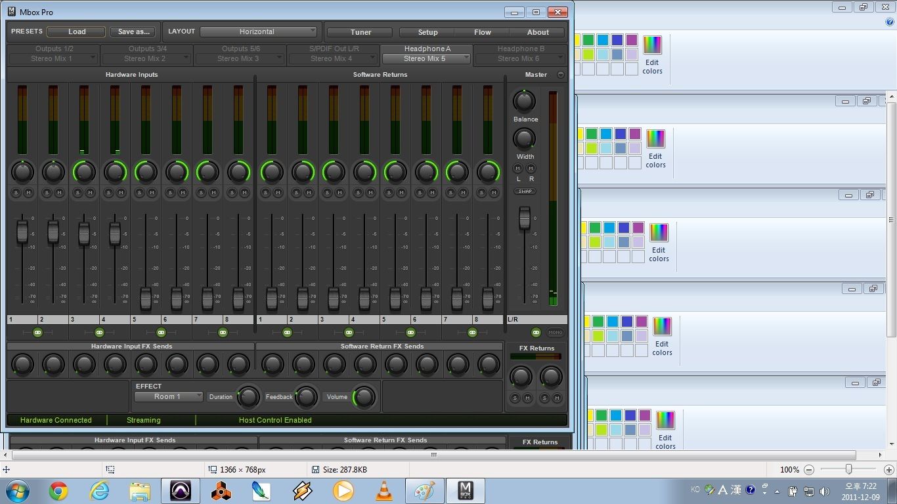Toggle stereo link for Software Returns 7/8
Screen dimensions: 897x504
tap(472, 333)
